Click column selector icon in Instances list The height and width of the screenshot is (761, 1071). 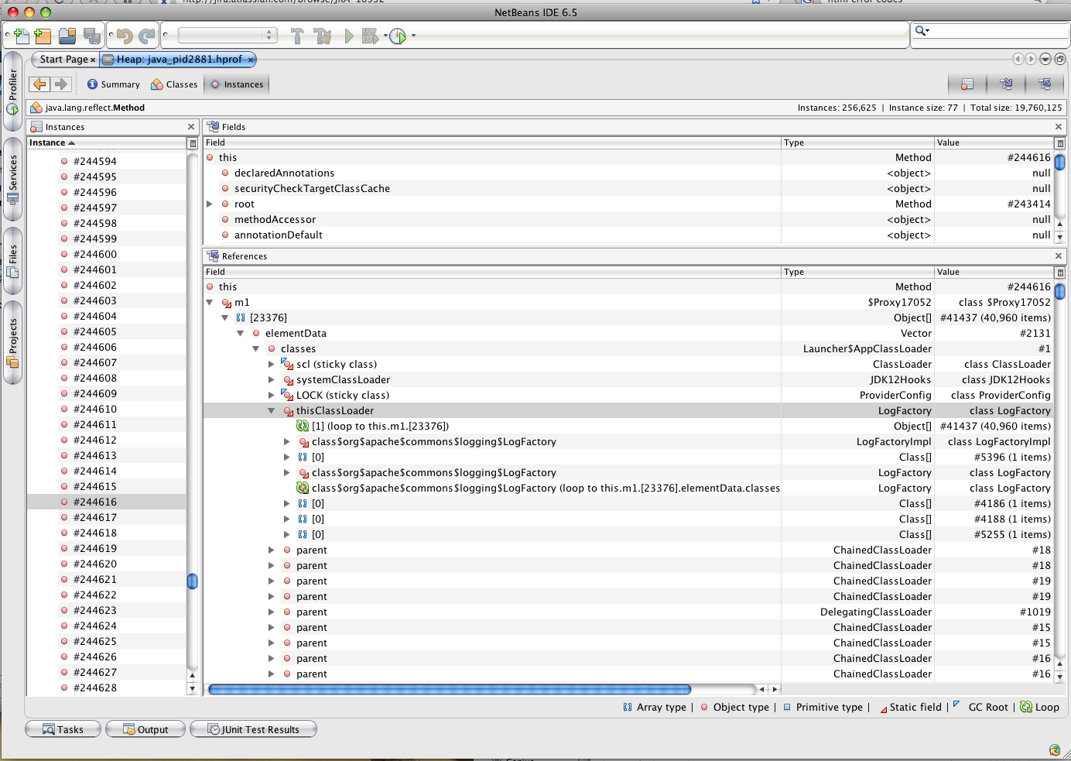193,143
